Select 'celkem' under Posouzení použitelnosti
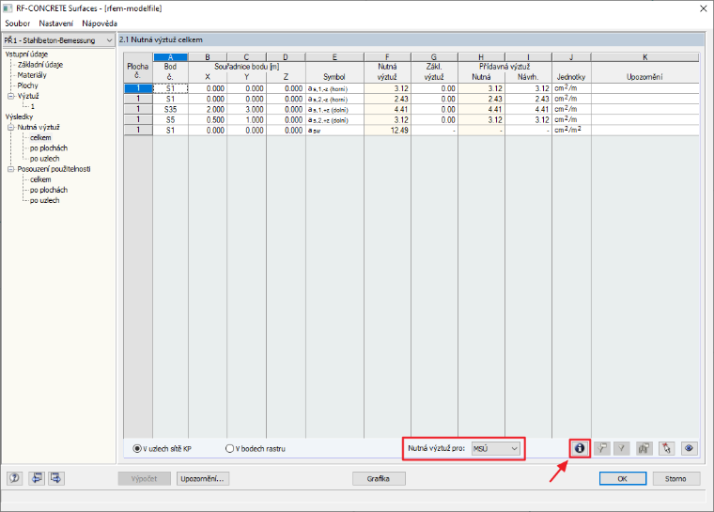The width and height of the screenshot is (714, 512). (40, 179)
